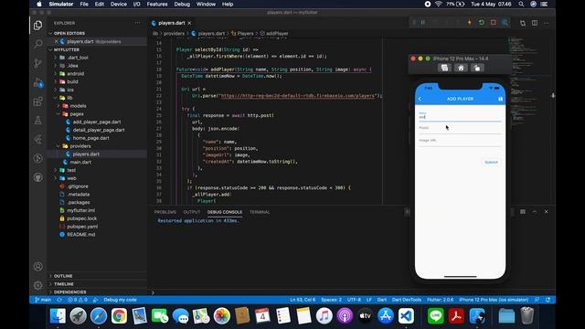Collapse the lib folder
Viewport: 585px width, 329px height.
[x=69, y=98]
